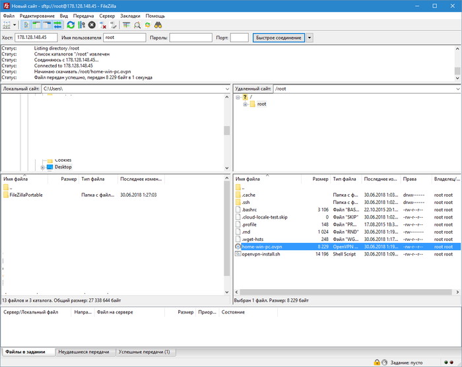This screenshot has height=367, width=462.
Task: Click the Быстрое соединение button
Action: pyautogui.click(x=278, y=38)
